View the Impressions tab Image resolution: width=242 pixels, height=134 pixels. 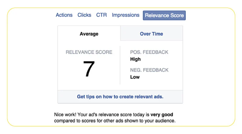[x=126, y=15]
